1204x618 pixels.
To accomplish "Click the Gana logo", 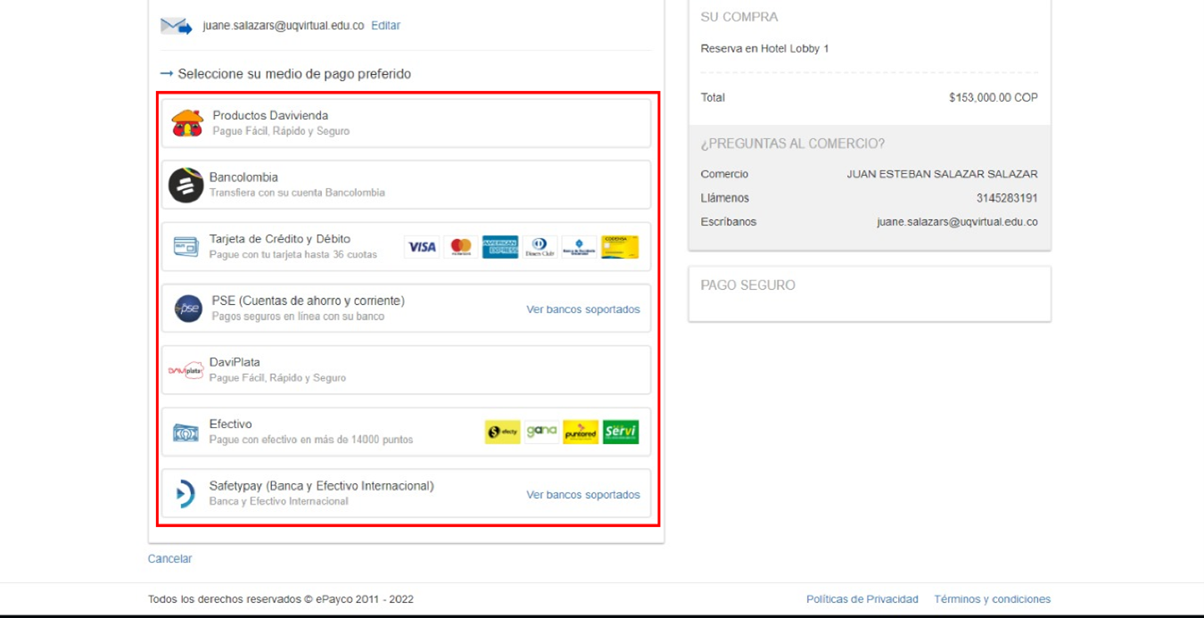I will click(541, 432).
